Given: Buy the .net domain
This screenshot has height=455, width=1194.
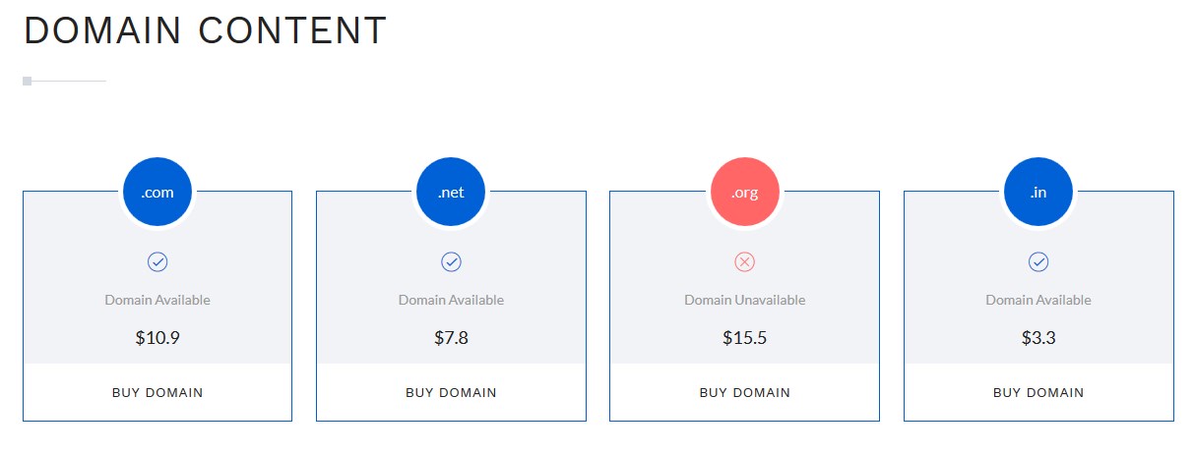Looking at the screenshot, I should coord(451,392).
